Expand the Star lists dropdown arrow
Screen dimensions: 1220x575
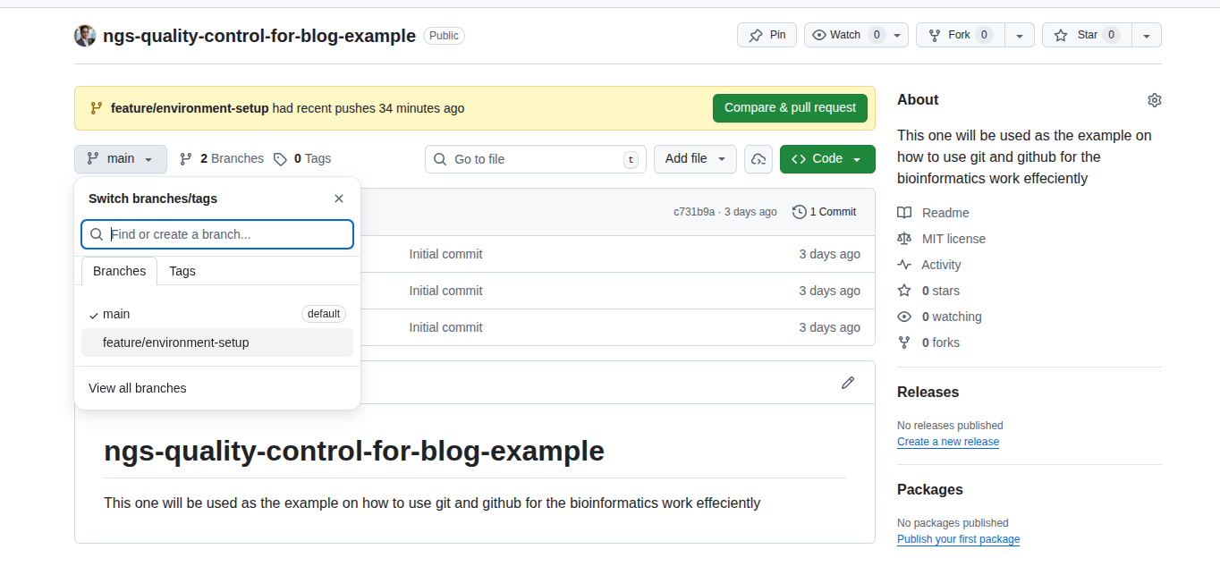coord(1146,36)
